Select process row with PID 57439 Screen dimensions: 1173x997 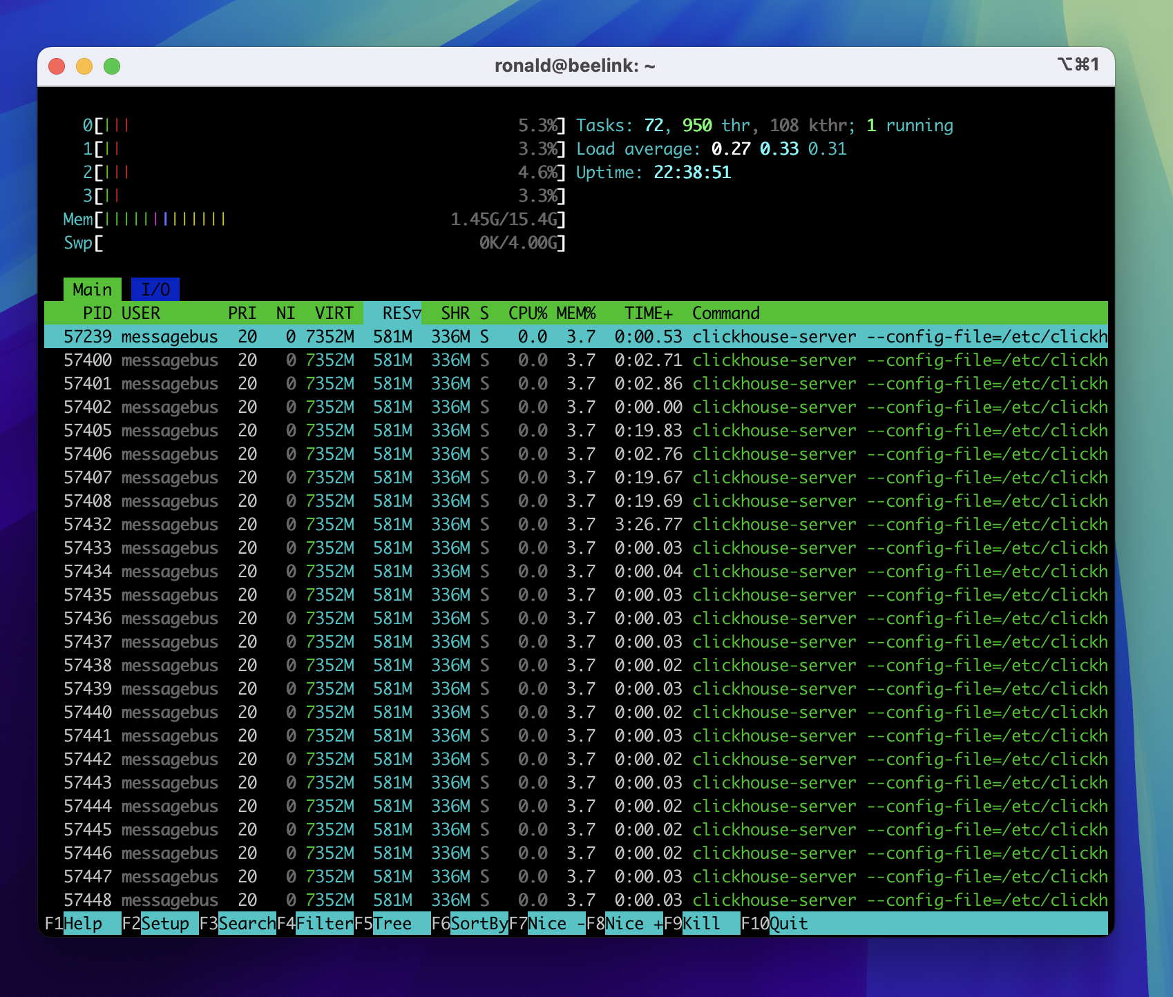[x=576, y=688]
